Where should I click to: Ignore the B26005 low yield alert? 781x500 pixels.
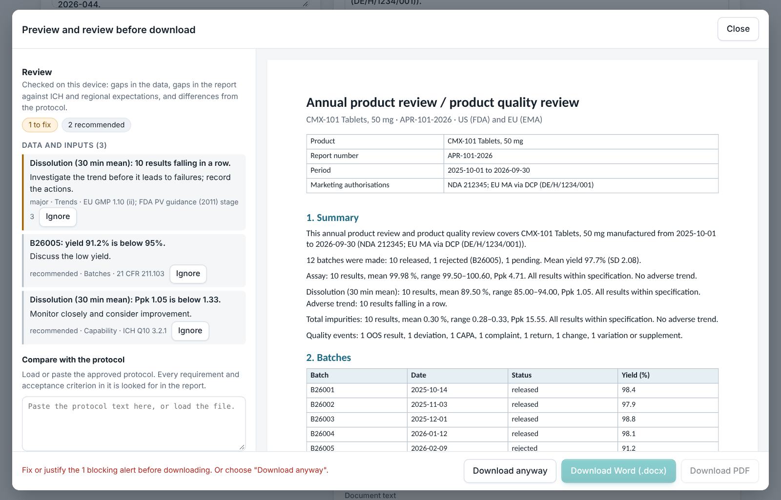188,274
